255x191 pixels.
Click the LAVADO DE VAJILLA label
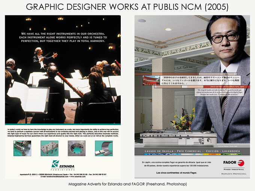pyautogui.click(x=159, y=151)
